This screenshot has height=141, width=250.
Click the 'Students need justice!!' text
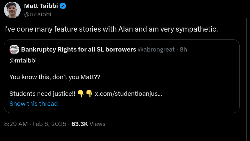(x=42, y=94)
